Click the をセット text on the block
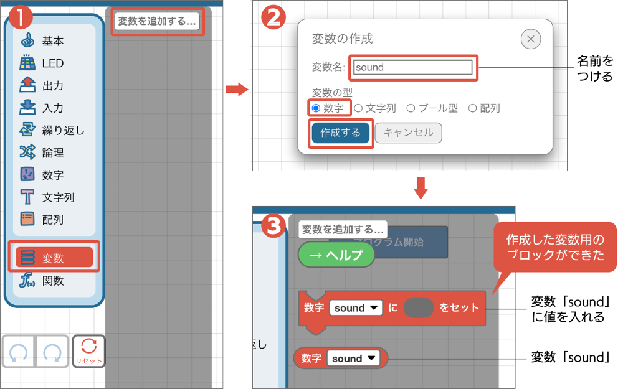The width and height of the screenshot is (623, 389). pos(459,307)
